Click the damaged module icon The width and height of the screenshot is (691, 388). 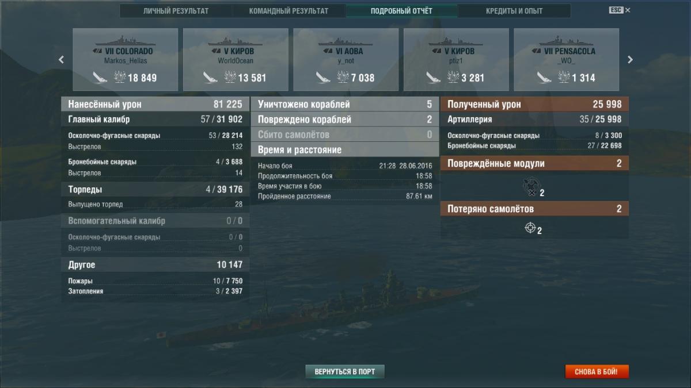530,185
